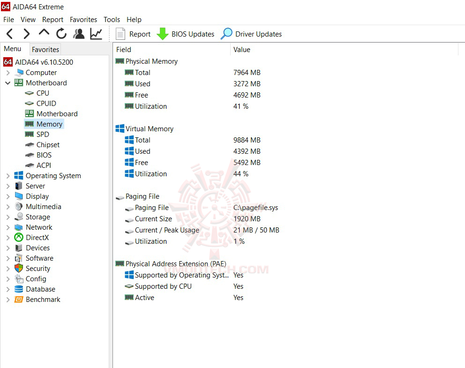Expand the Operating System node
Image resolution: width=465 pixels, height=368 pixels.
click(x=8, y=176)
